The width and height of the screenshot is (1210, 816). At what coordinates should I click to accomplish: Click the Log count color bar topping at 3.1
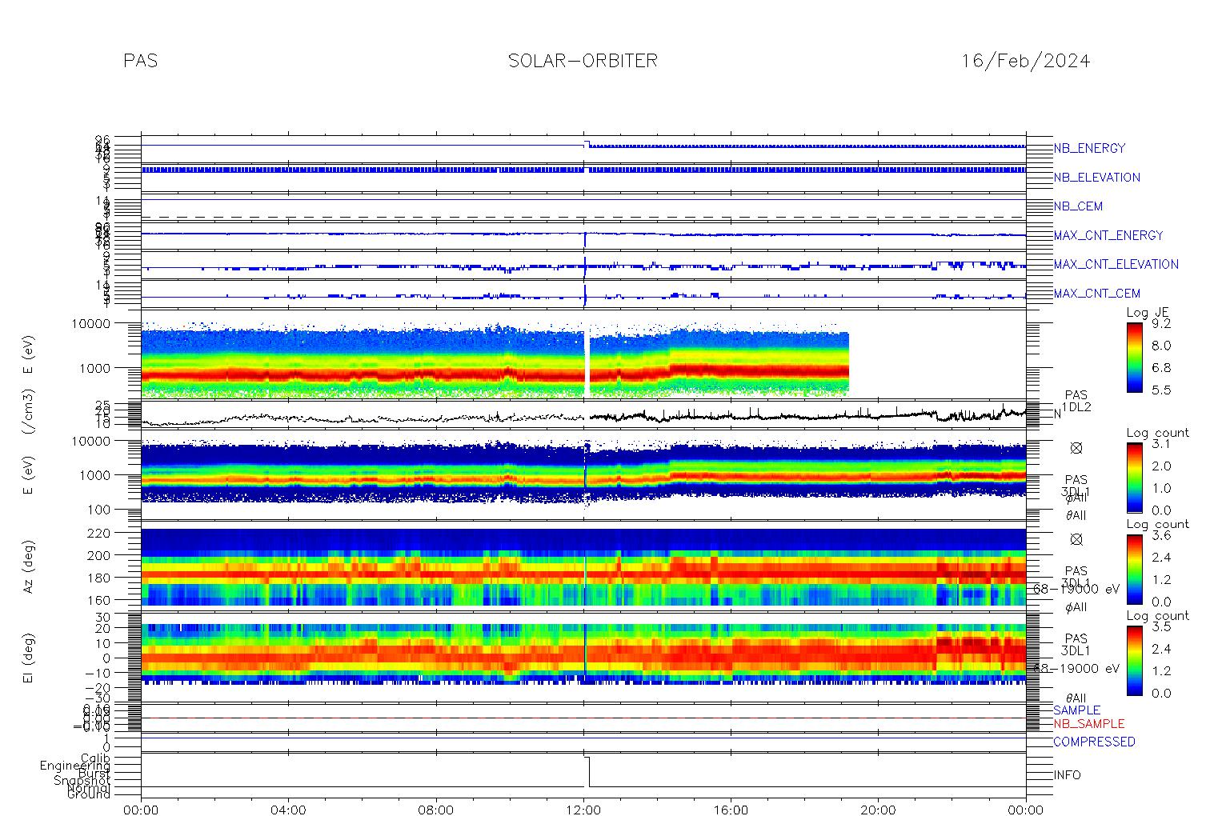coord(1134,478)
